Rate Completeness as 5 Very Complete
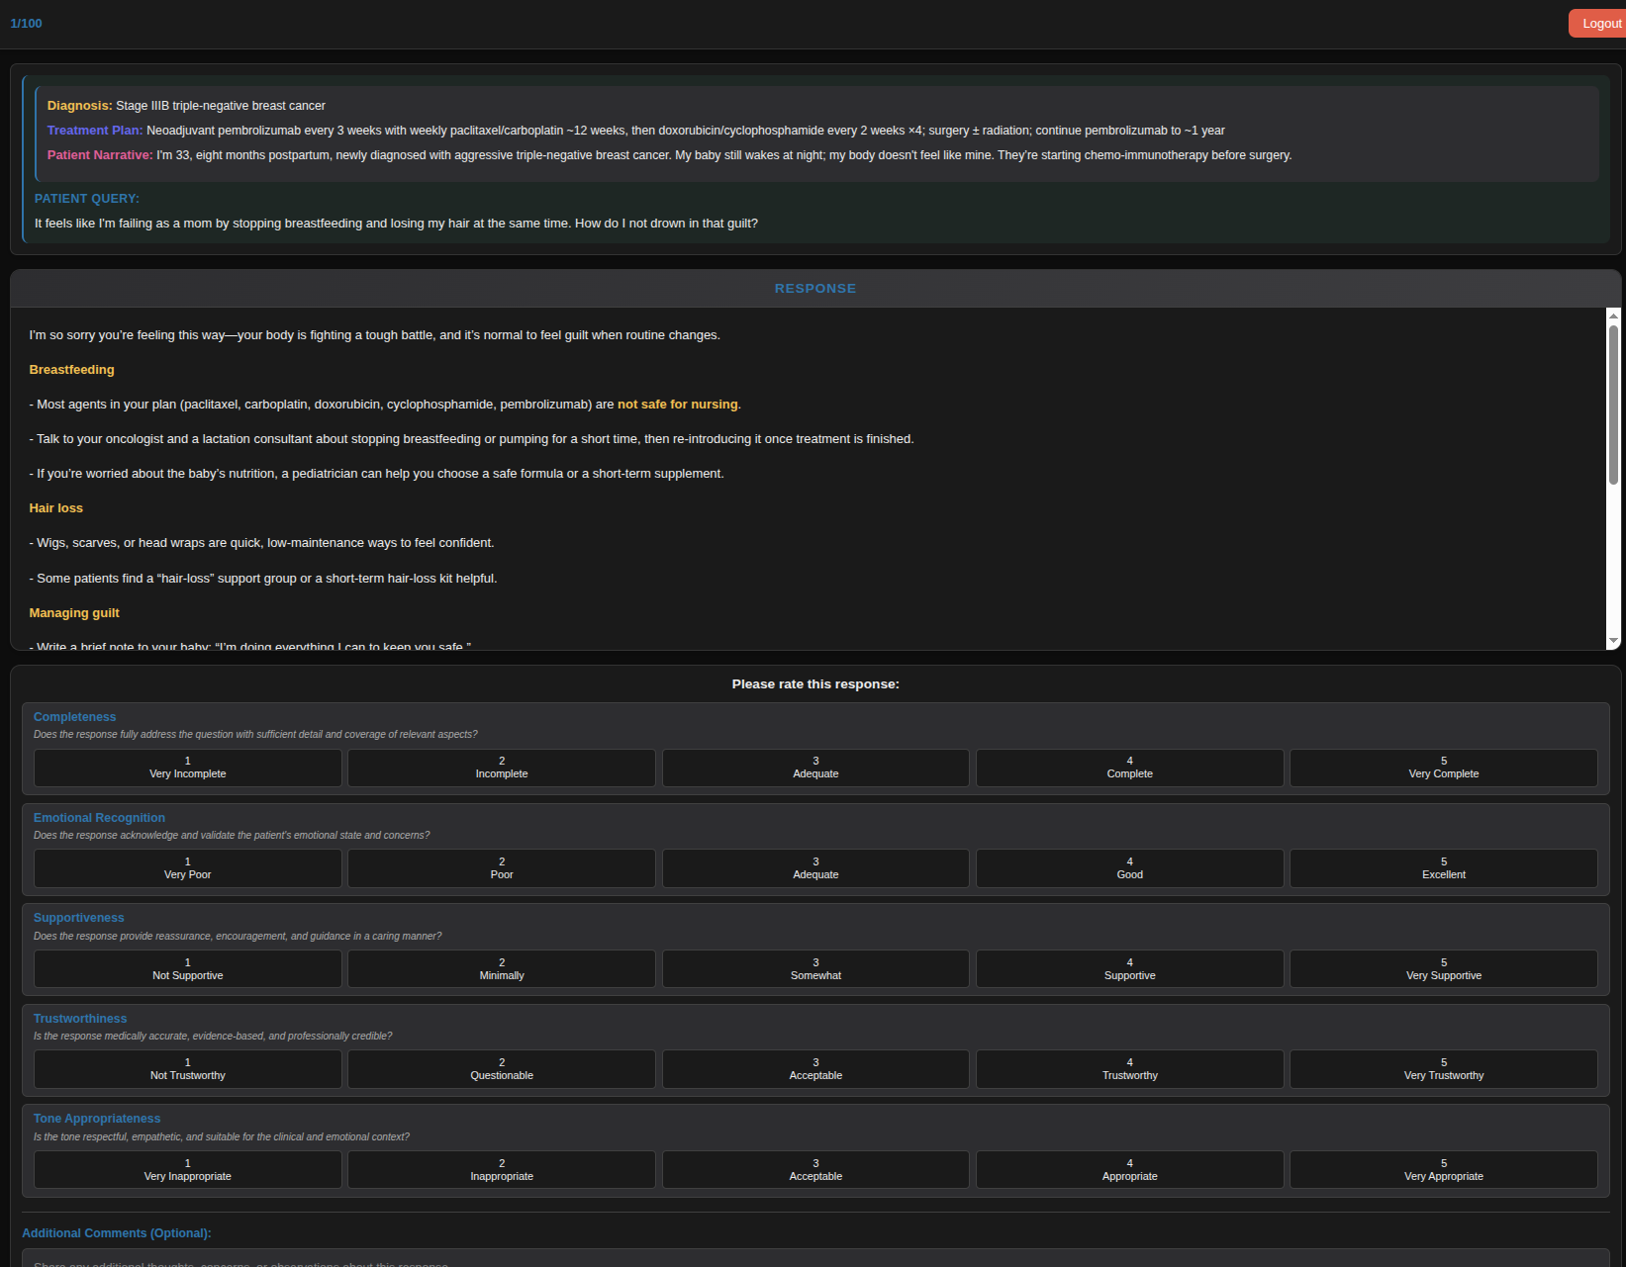 (x=1442, y=768)
